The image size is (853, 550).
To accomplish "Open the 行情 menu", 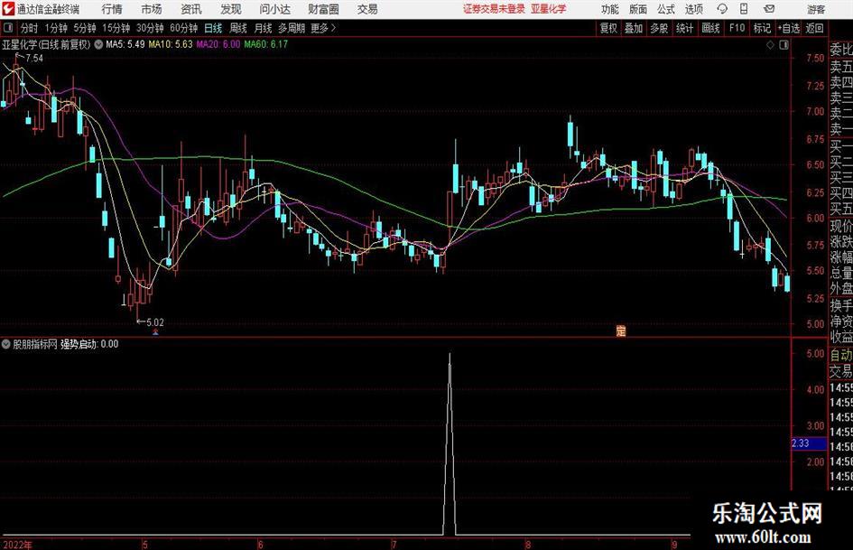I will pos(112,9).
